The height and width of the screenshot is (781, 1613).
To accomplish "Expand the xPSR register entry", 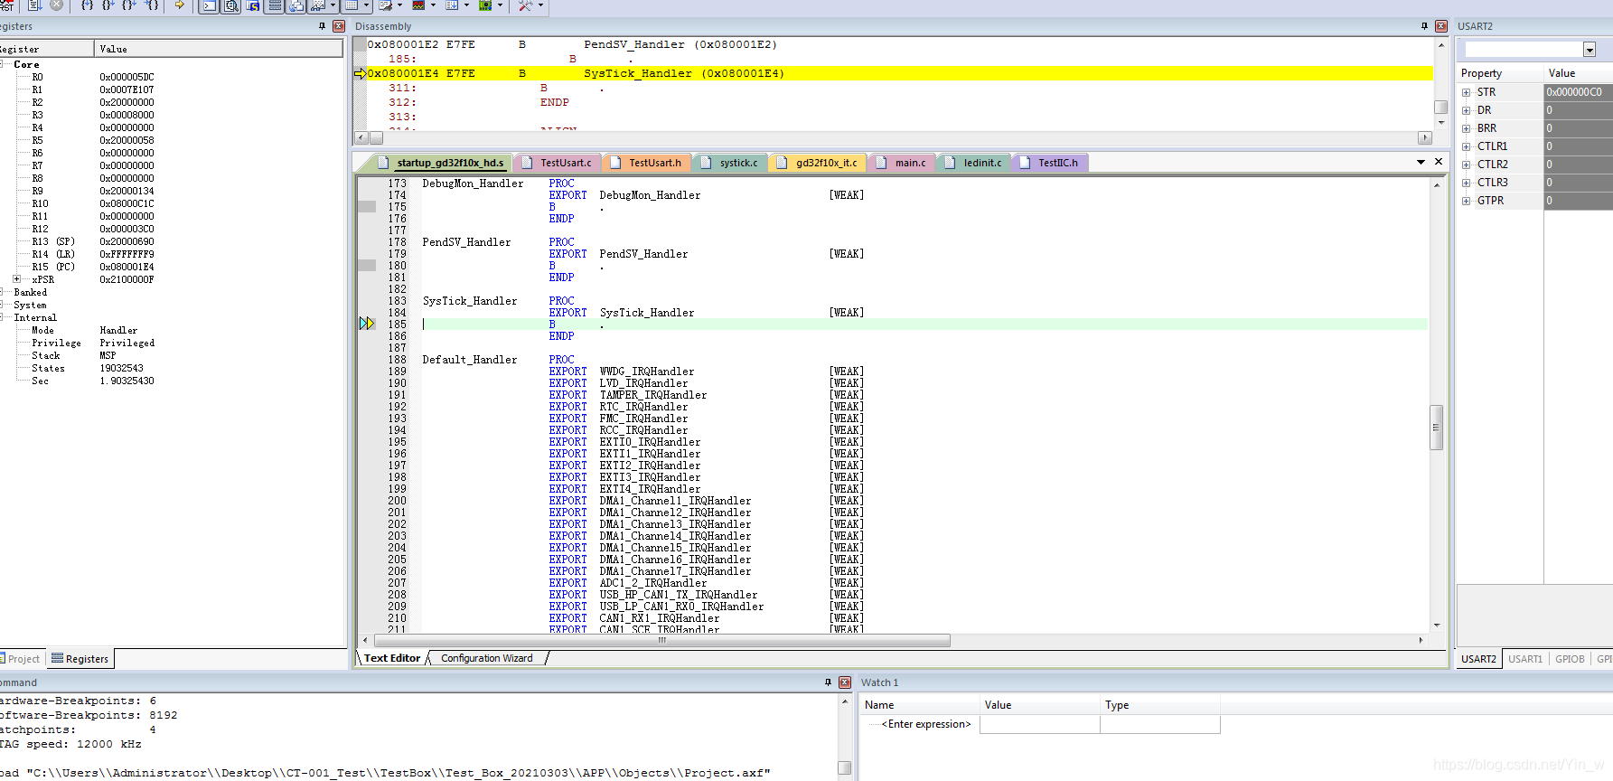I will click(x=16, y=279).
